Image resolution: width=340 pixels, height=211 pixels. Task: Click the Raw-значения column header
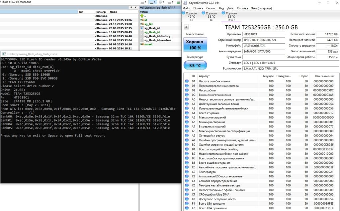pos(324,76)
